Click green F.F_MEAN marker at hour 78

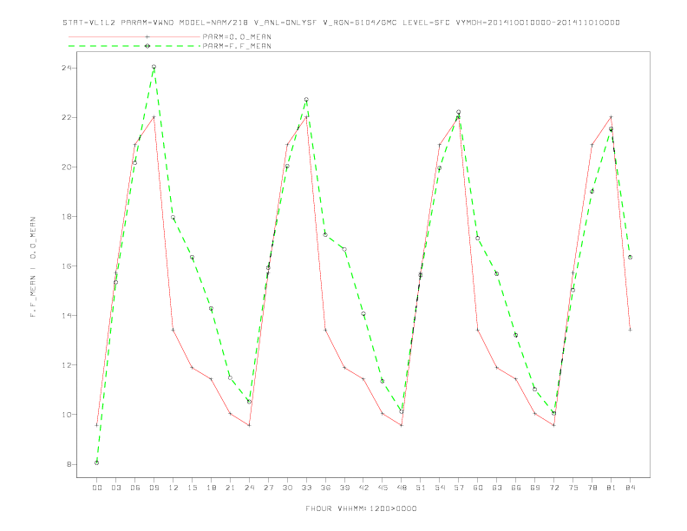tap(592, 192)
